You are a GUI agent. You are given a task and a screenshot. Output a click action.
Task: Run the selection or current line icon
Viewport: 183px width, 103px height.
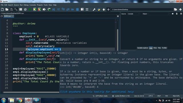coord(44,9)
